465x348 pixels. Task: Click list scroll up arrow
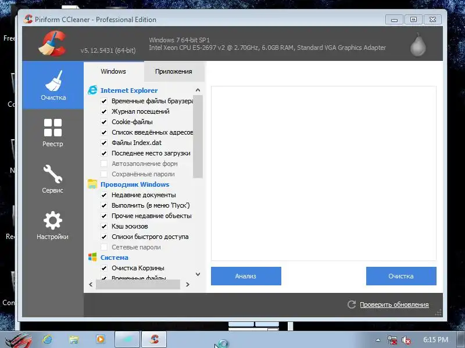(198, 90)
